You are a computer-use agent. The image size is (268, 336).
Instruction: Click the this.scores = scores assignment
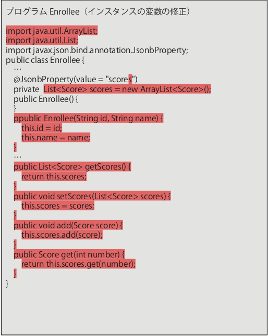(58, 206)
